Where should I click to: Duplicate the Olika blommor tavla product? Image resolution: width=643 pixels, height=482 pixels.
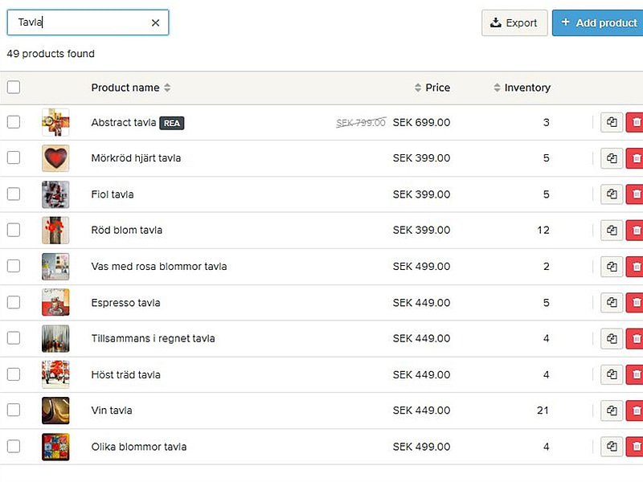612,447
